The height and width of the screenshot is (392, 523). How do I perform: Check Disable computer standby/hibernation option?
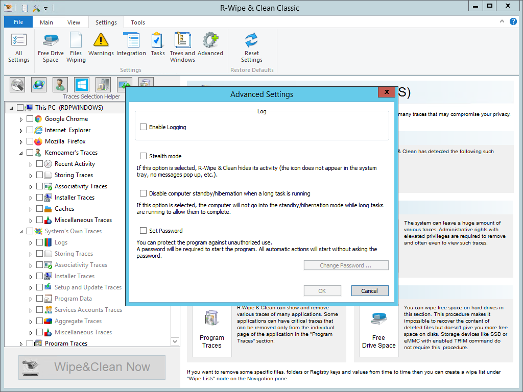pyautogui.click(x=143, y=193)
